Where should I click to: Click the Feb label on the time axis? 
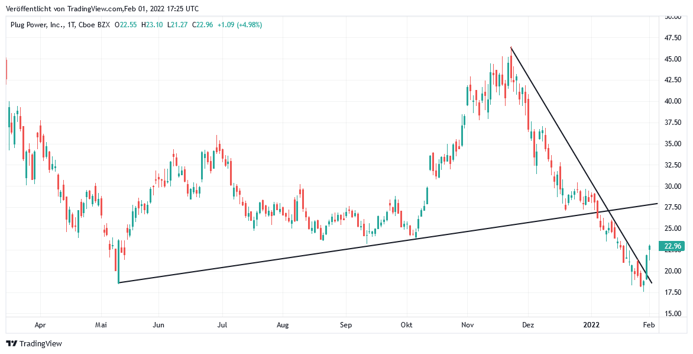[x=649, y=325]
